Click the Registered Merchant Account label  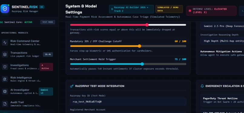87,110
